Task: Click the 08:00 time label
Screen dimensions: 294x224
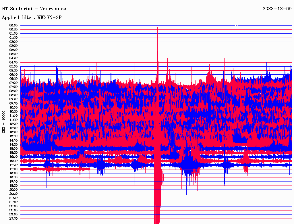Action: point(13,91)
